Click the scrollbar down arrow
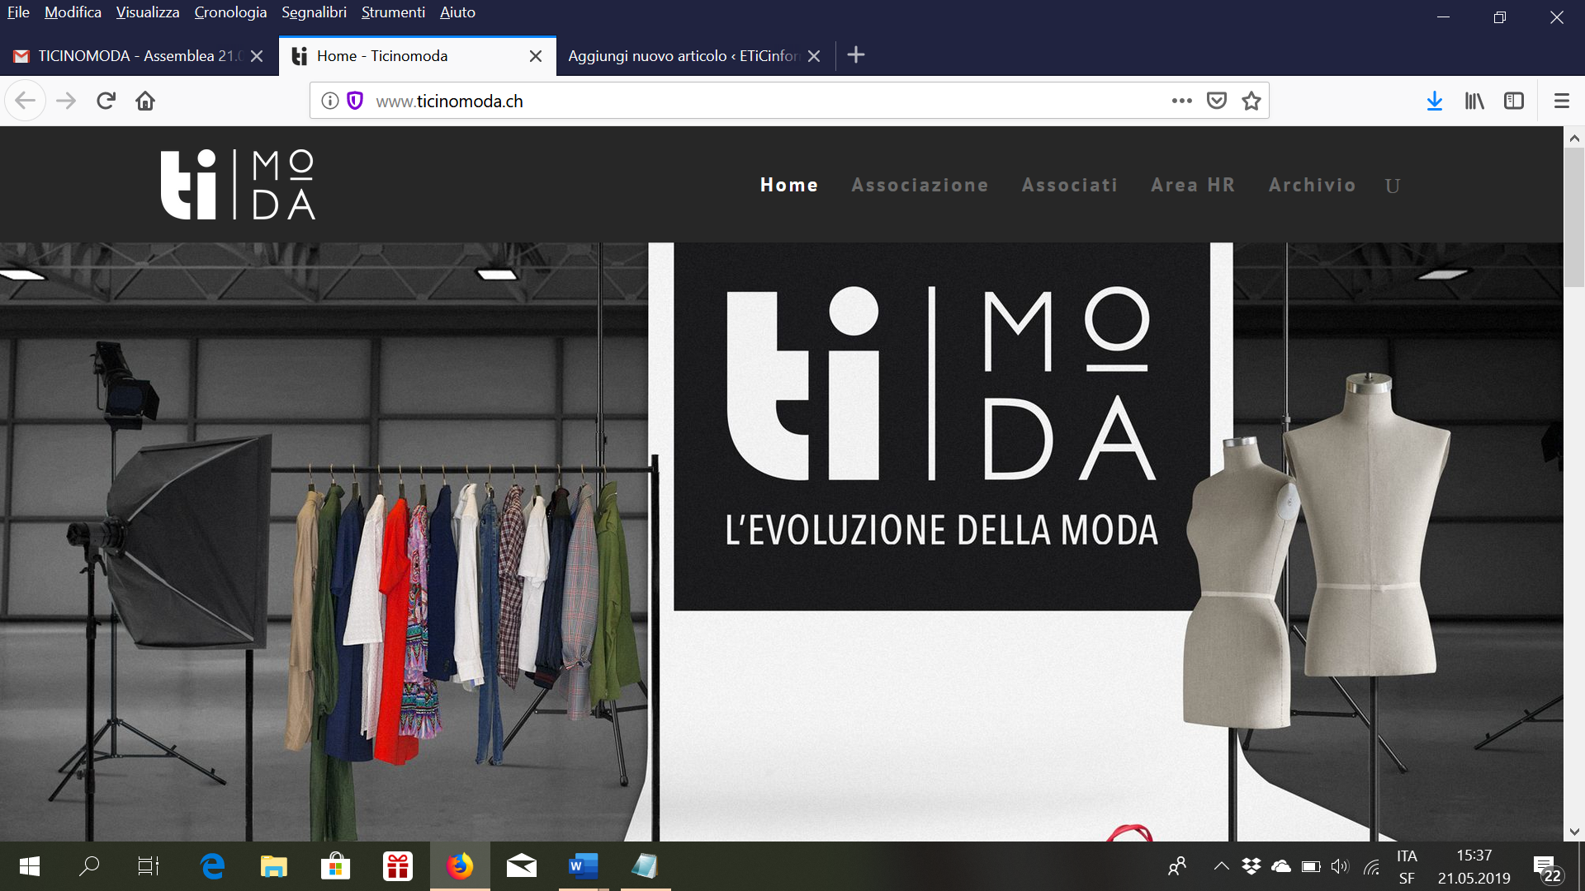 pyautogui.click(x=1574, y=832)
